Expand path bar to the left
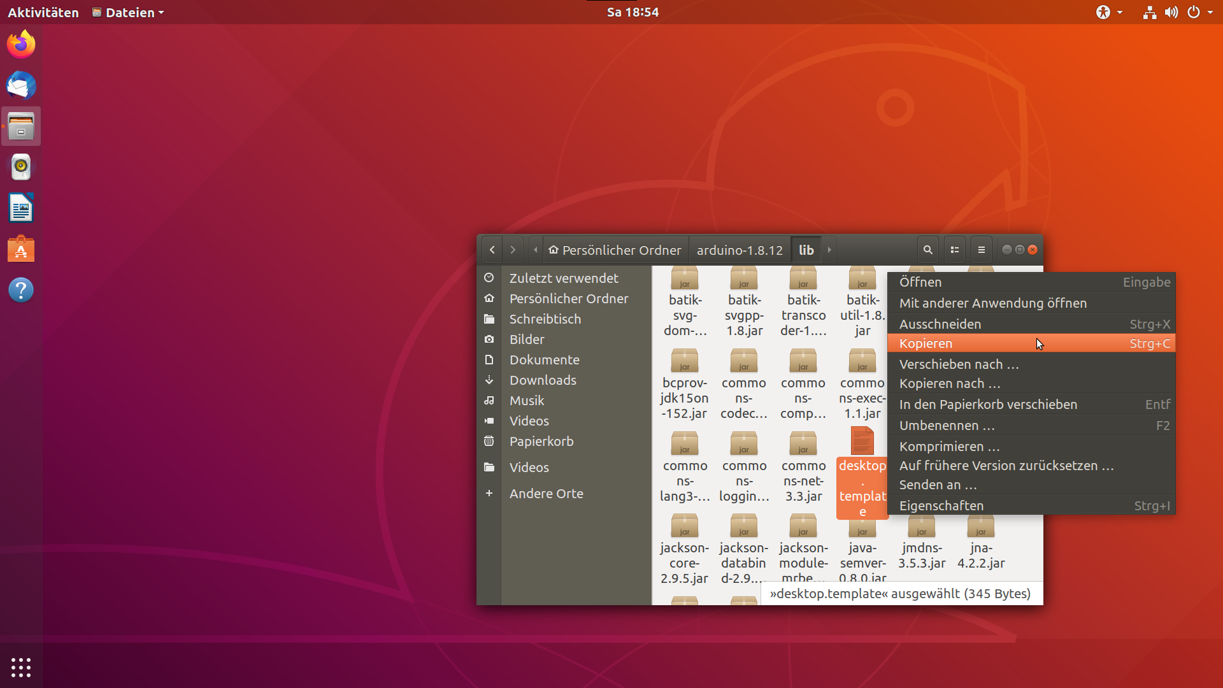The width and height of the screenshot is (1223, 688). pyautogui.click(x=535, y=250)
